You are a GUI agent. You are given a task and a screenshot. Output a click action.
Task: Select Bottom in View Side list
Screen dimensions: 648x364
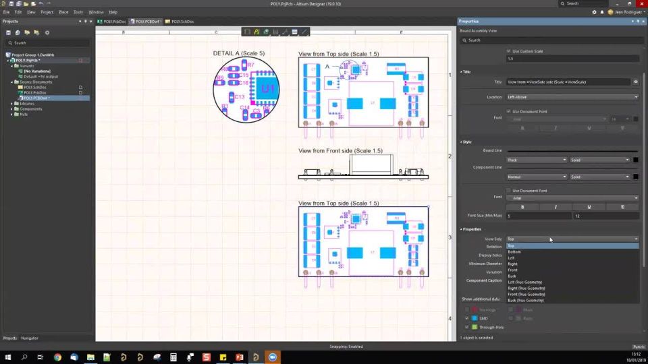(x=572, y=251)
